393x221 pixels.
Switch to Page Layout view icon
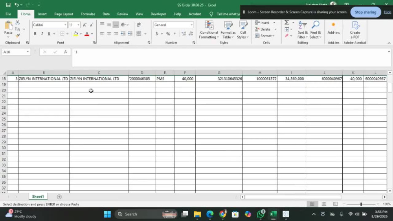pyautogui.click(x=324, y=204)
